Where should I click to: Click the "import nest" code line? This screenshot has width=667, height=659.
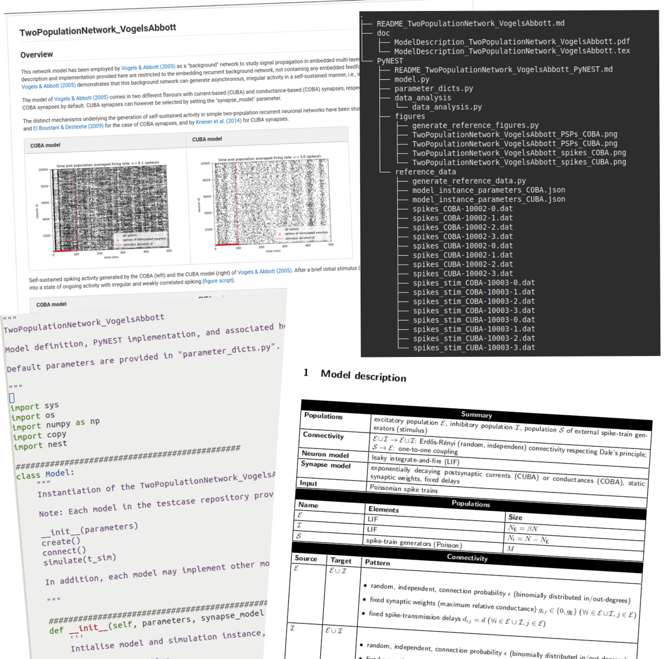(40, 445)
